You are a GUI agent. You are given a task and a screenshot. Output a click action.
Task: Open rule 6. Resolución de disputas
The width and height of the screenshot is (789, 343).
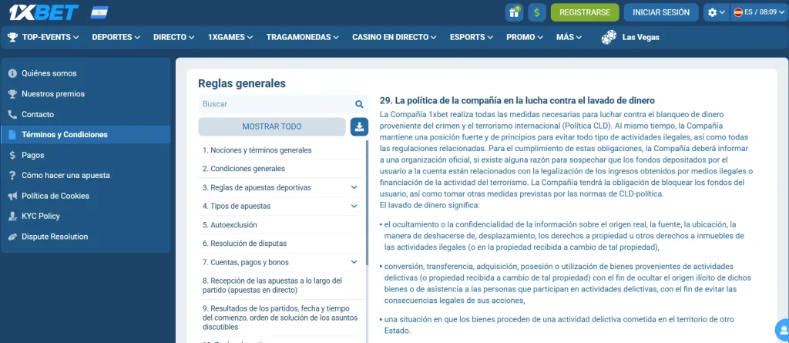[280, 244]
